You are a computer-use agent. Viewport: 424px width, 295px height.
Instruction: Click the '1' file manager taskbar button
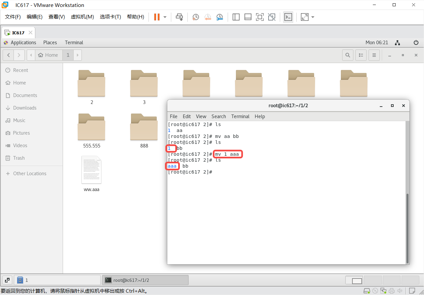click(x=57, y=280)
